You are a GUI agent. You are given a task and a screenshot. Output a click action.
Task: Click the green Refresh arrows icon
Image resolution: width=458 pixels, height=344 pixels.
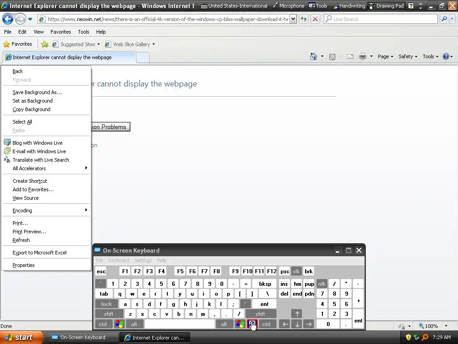click(x=304, y=19)
